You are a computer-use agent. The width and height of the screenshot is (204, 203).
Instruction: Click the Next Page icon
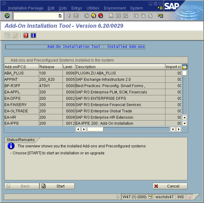coord(150,16)
